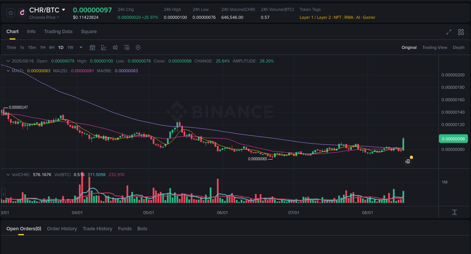Open chart settings hexagon icon
This screenshot has width=471, height=254.
coord(138,47)
